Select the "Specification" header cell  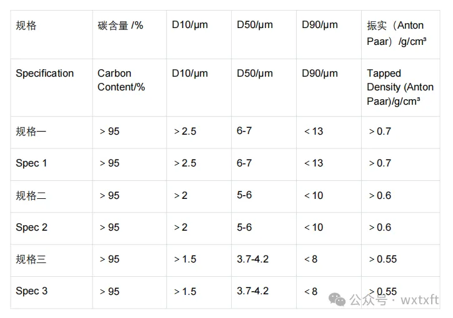click(45, 74)
